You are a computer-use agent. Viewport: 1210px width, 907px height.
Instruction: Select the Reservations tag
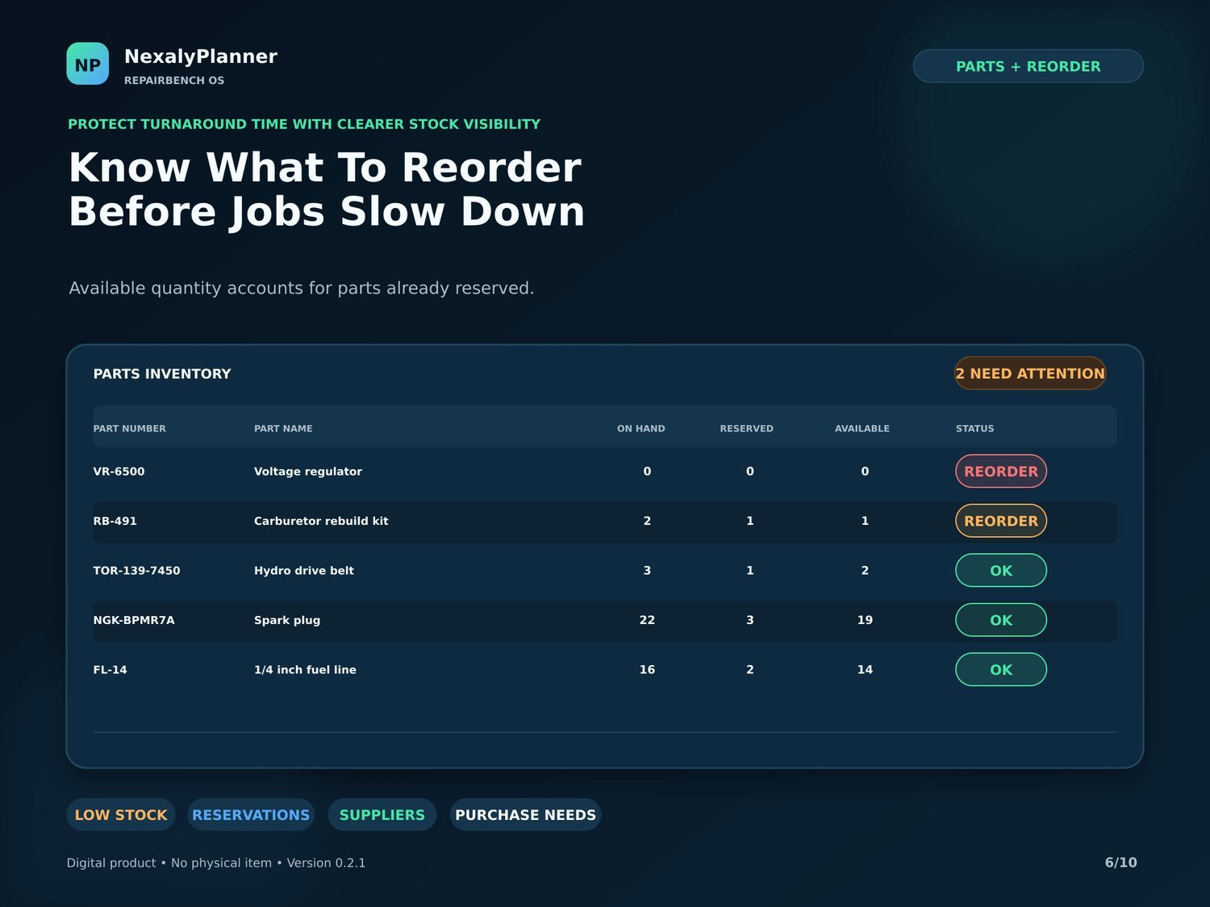click(251, 815)
